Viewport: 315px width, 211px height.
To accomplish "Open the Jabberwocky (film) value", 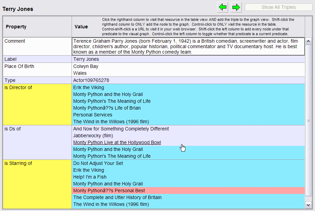I will pyautogui.click(x=93, y=136).
